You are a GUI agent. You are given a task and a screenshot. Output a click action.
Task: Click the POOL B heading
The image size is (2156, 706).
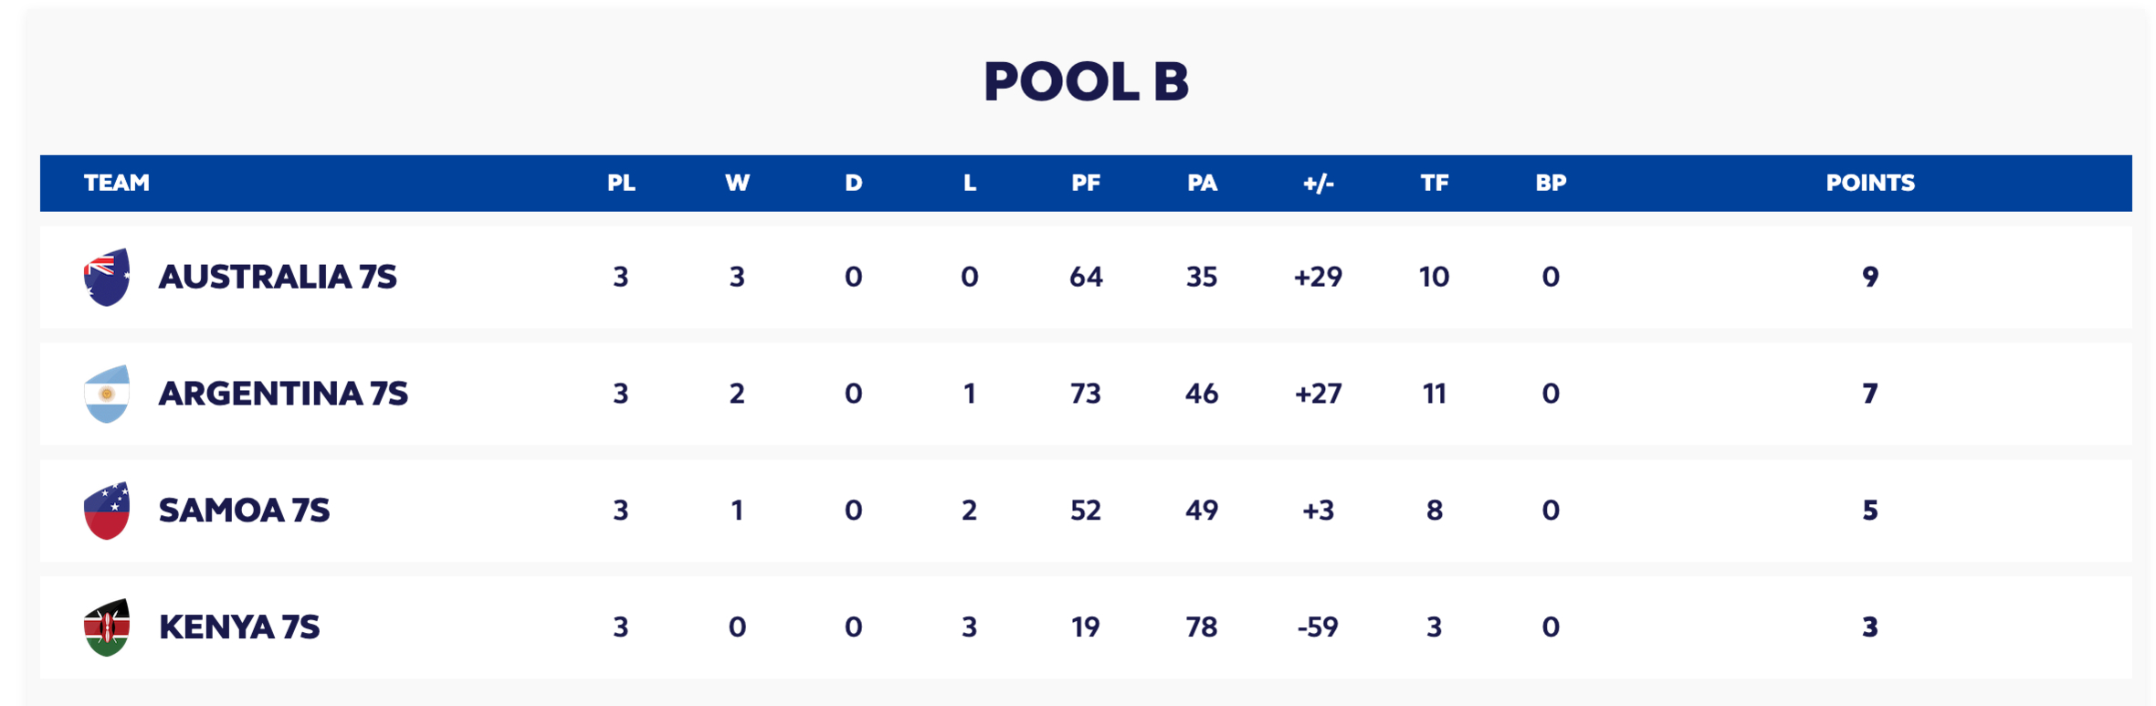(1086, 80)
